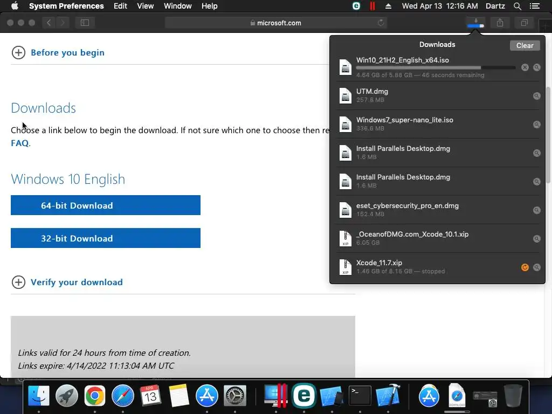Follow the FAQ link
552x414 pixels.
20,143
